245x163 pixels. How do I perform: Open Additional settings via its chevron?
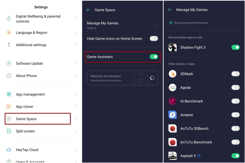76,45
